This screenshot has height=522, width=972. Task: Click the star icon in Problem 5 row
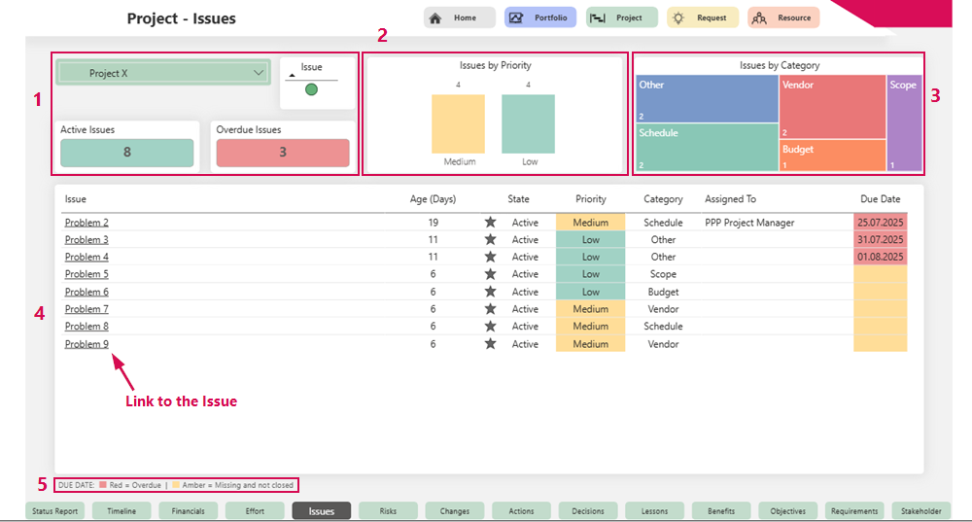[490, 274]
